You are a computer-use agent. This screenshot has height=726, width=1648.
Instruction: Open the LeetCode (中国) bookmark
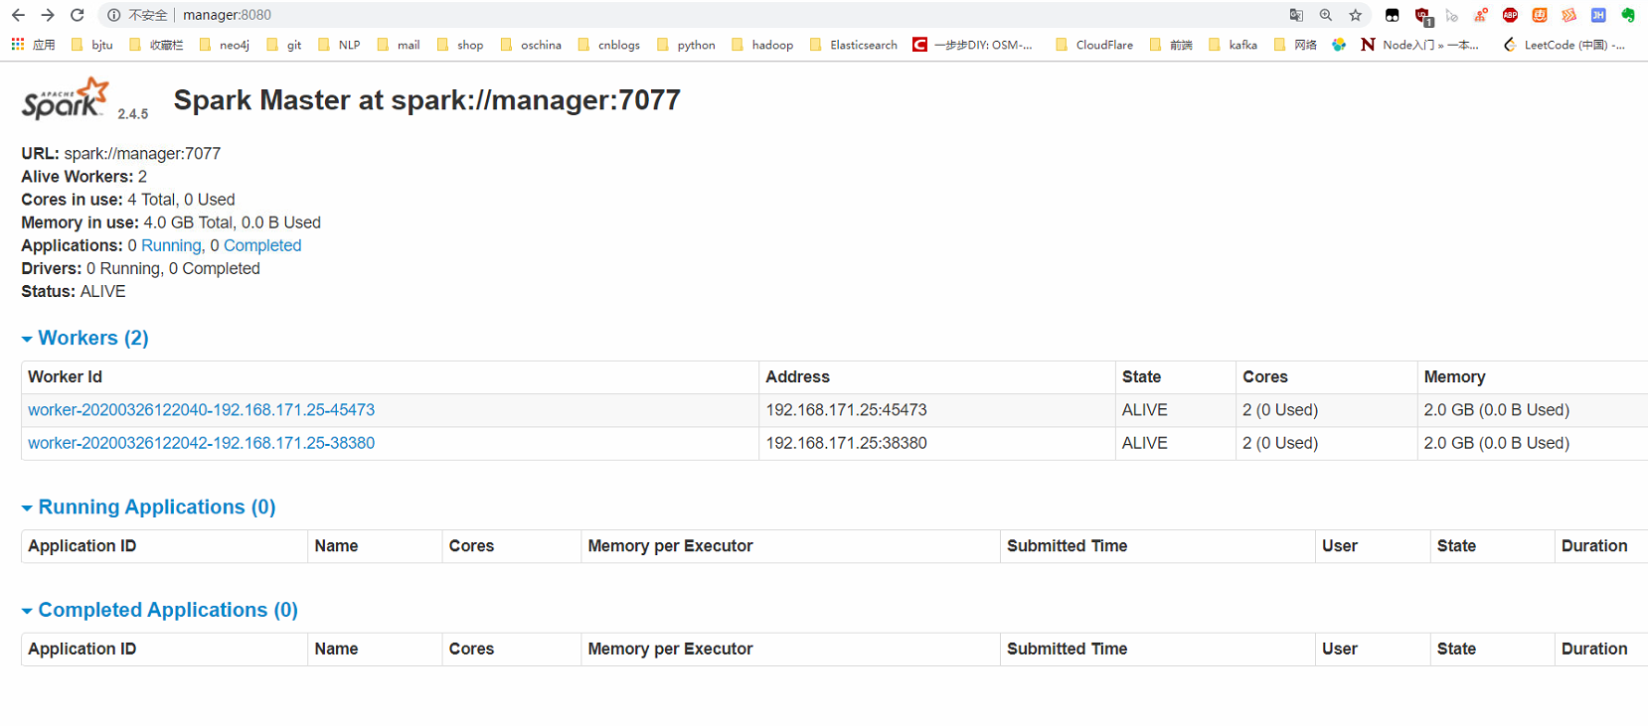point(1565,45)
